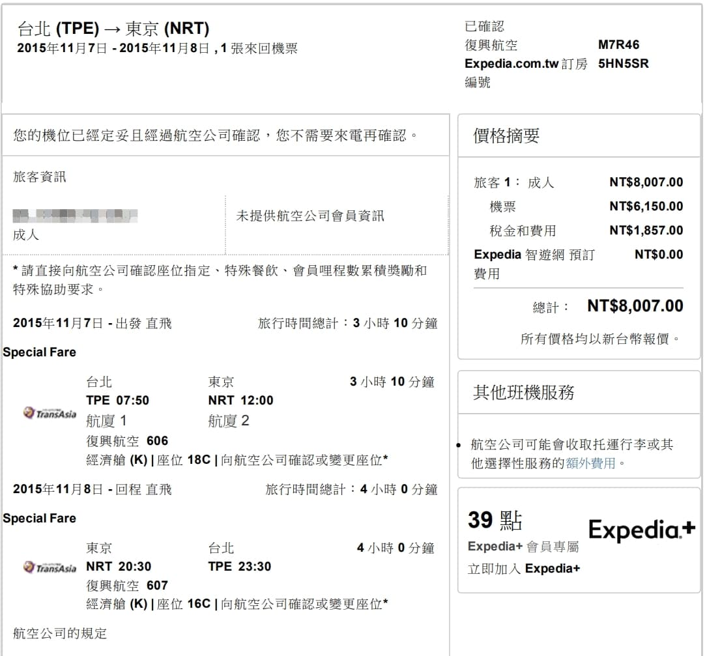Click the blurred passenger name
Viewport: 705px width, 656px height.
75,216
